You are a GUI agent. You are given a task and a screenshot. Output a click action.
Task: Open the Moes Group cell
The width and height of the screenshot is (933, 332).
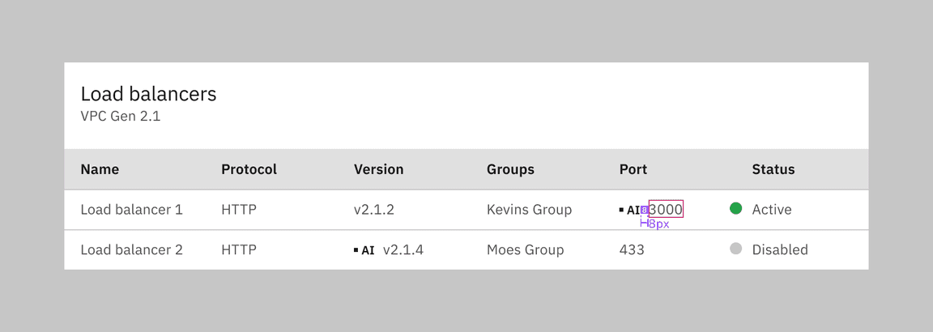point(525,250)
